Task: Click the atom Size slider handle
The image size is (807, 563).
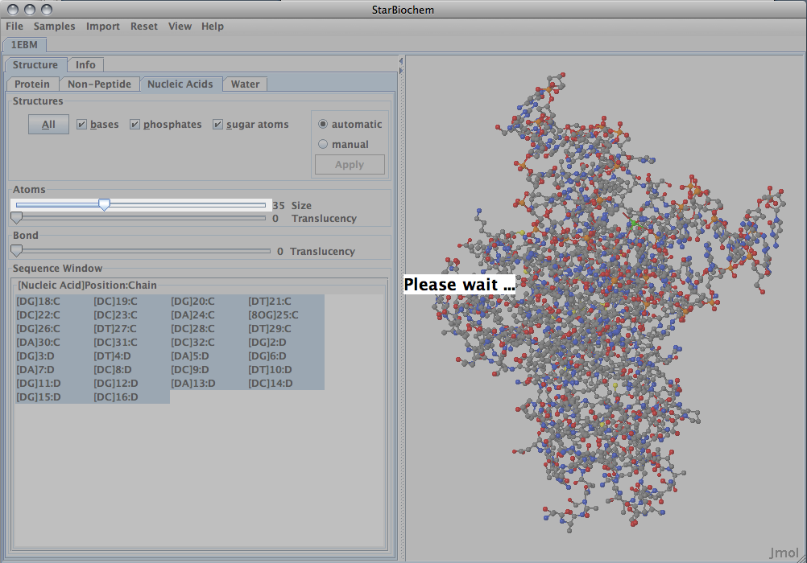Action: click(104, 205)
